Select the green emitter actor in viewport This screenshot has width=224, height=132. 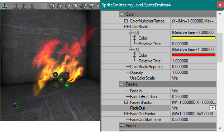pos(67,85)
